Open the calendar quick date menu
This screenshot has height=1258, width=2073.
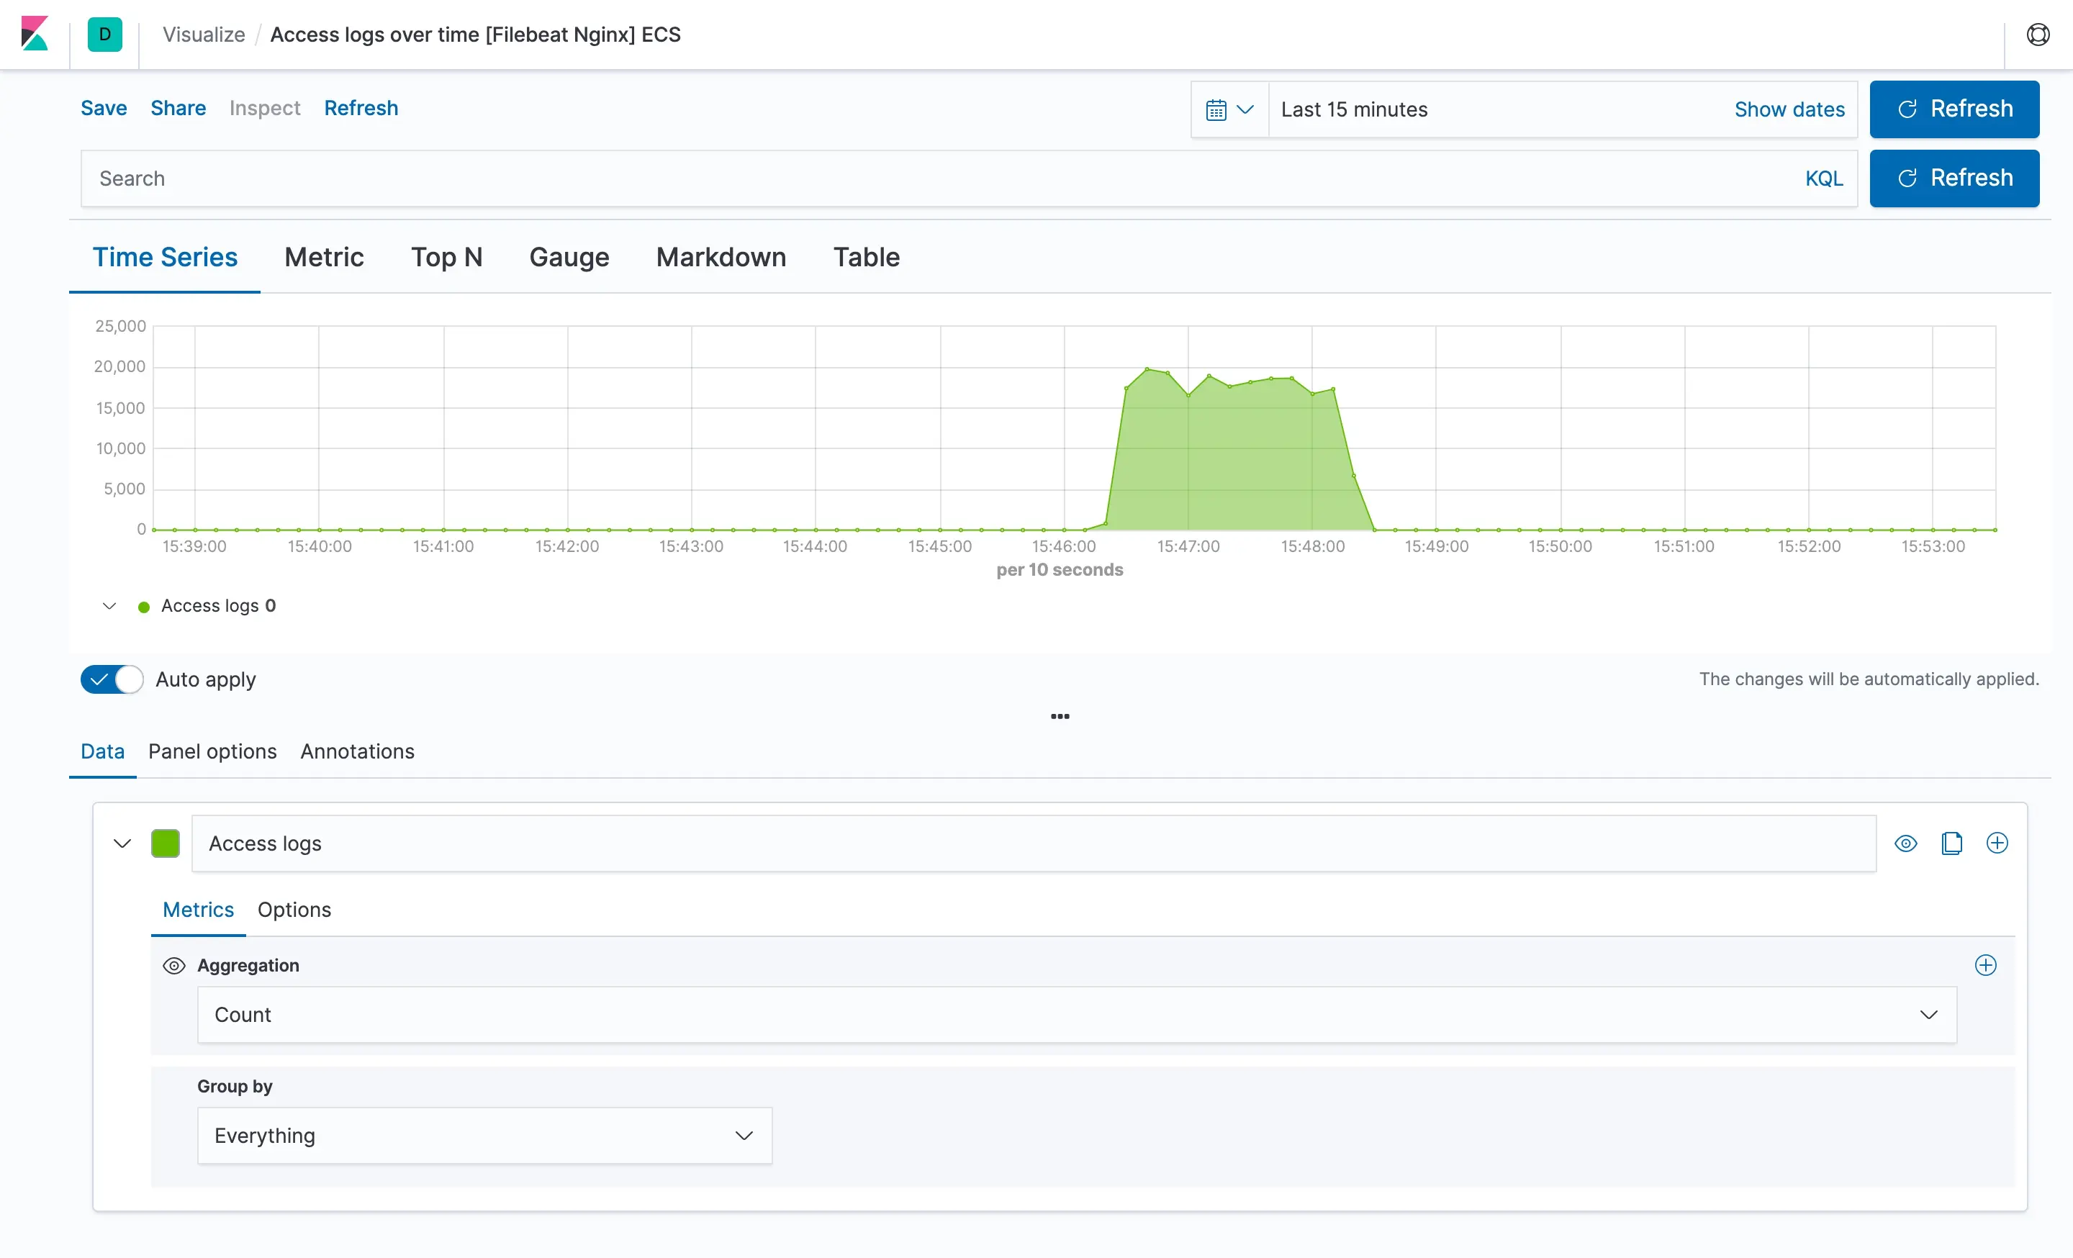1229,109
